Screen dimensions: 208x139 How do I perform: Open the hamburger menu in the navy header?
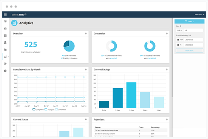click(x=5, y=14)
